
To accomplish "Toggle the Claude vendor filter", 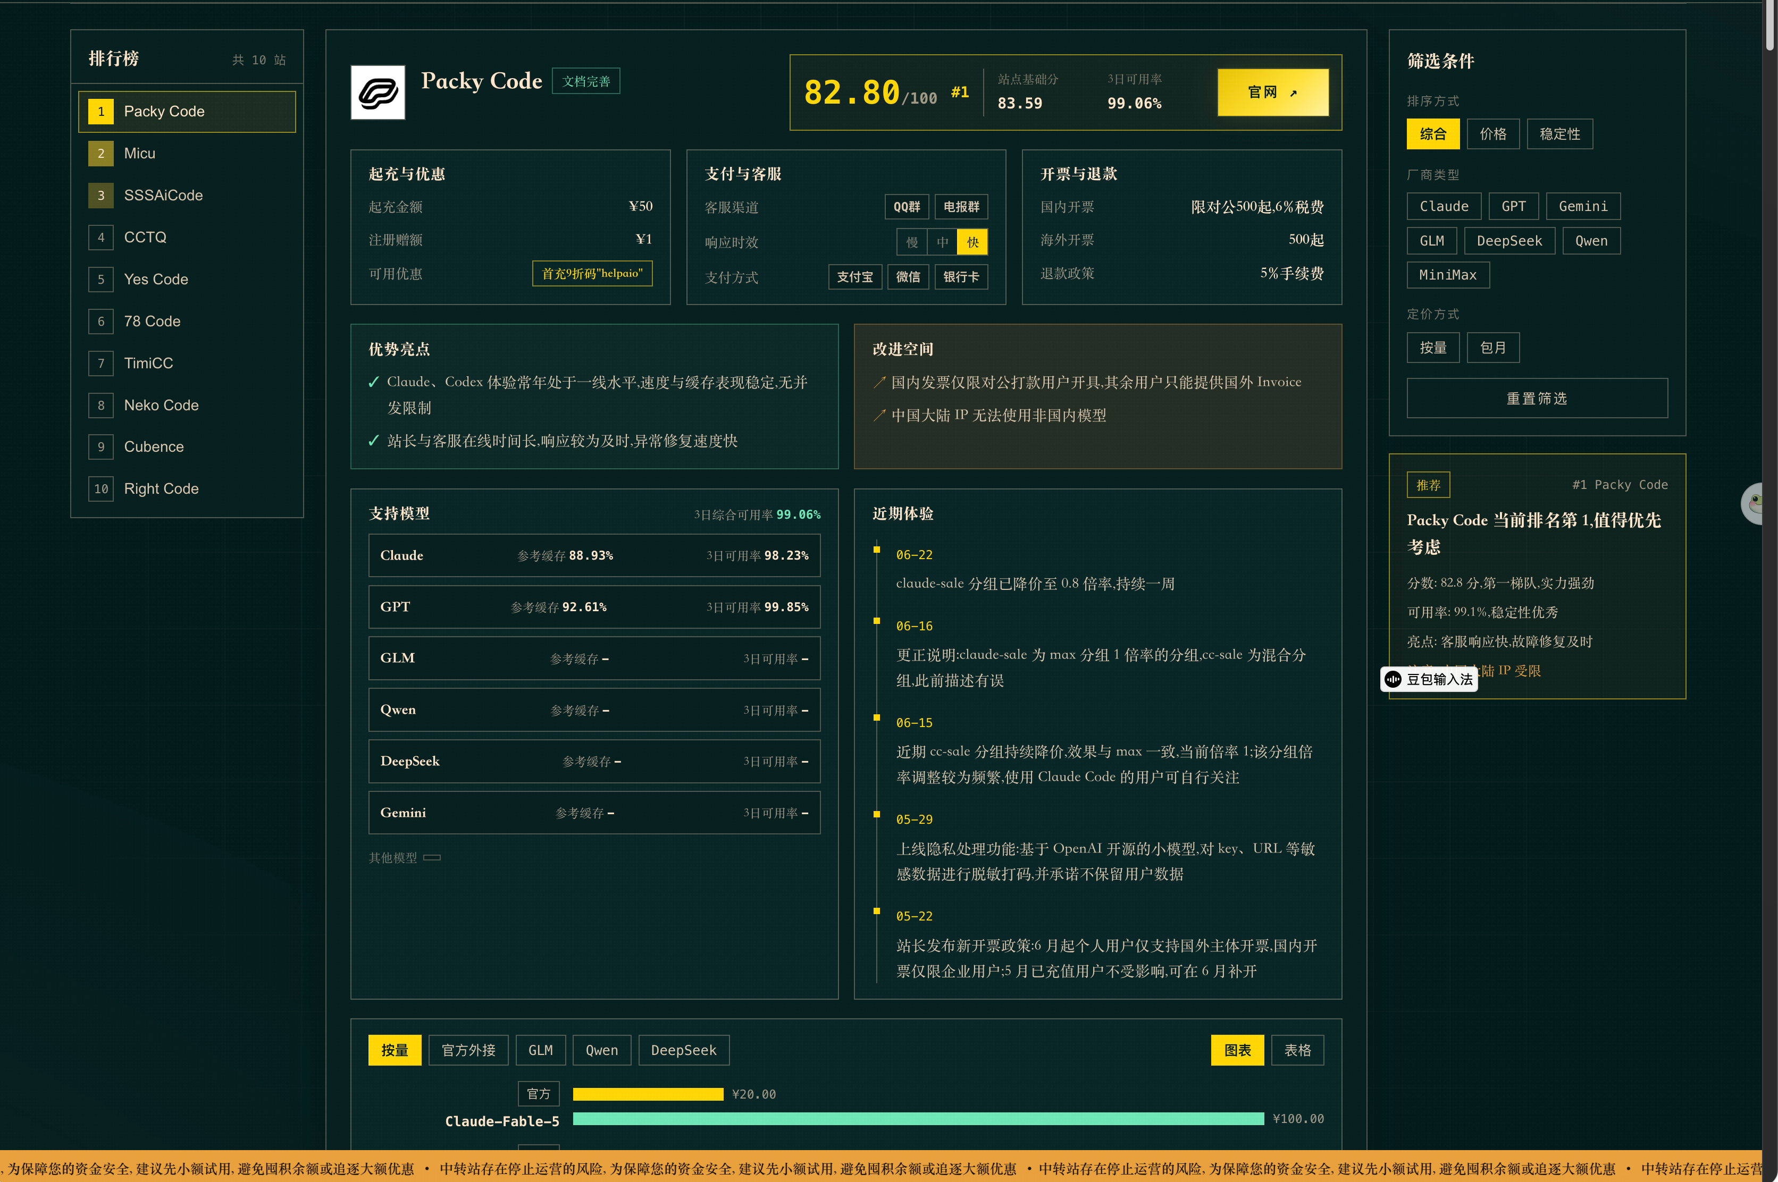I will tap(1443, 207).
